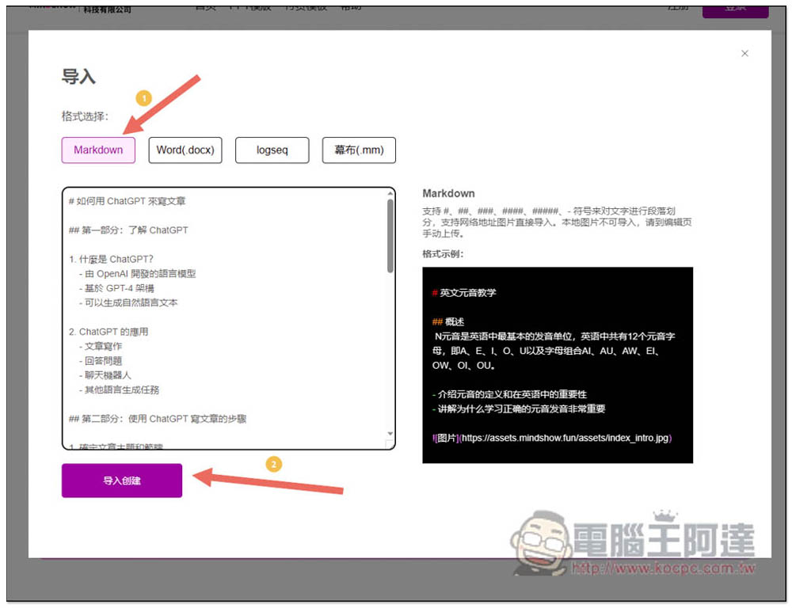The height and width of the screenshot is (608, 792).
Task: Click the 导入创建 purple button
Action: [x=122, y=481]
